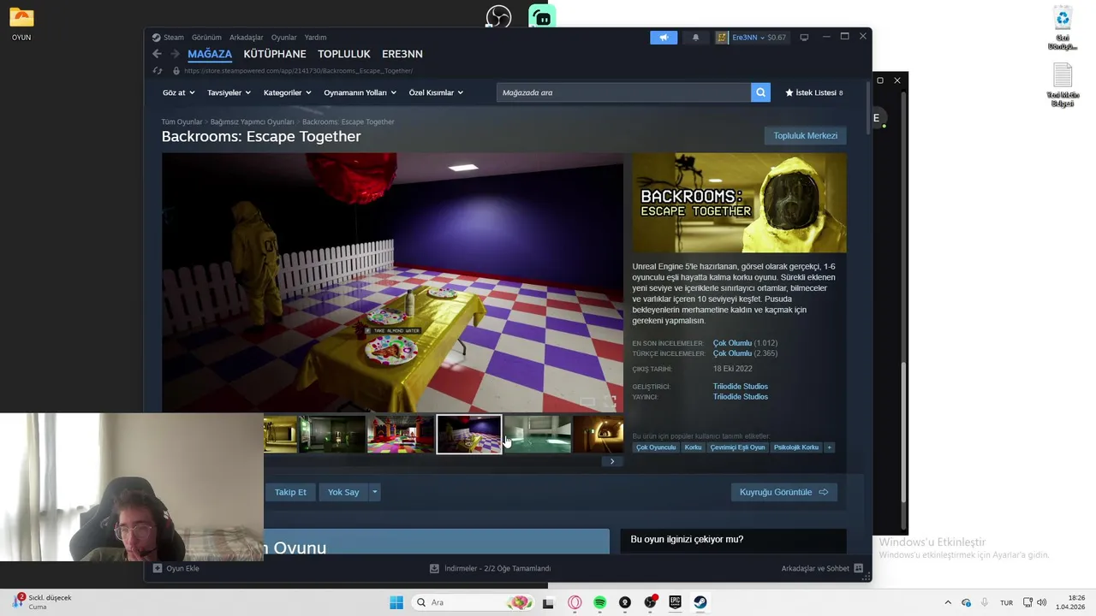1096x616 pixels.
Task: Open OBS Studio desktop icon at top
Action: click(x=498, y=17)
